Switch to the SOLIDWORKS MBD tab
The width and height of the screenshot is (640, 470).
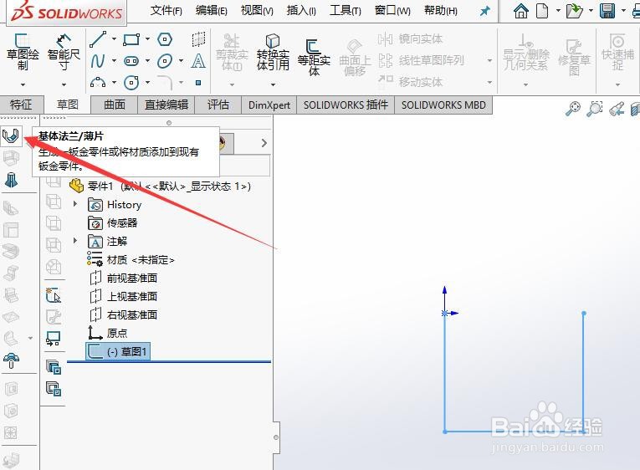[443, 105]
